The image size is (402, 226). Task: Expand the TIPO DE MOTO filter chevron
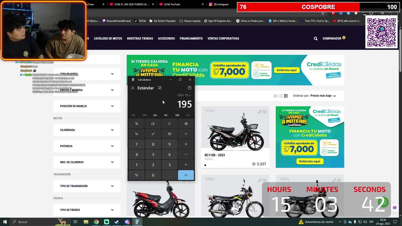[112, 74]
